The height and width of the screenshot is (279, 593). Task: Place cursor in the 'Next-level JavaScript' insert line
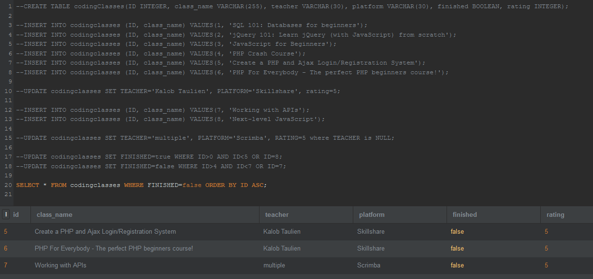pyautogui.click(x=171, y=119)
